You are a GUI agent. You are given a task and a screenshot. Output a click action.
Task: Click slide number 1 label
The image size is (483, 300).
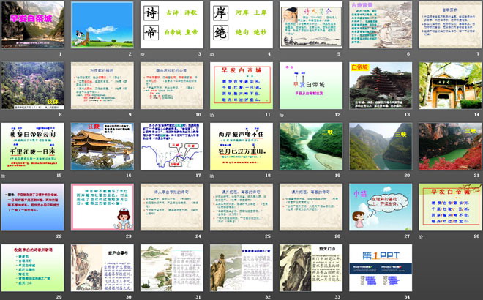point(60,54)
